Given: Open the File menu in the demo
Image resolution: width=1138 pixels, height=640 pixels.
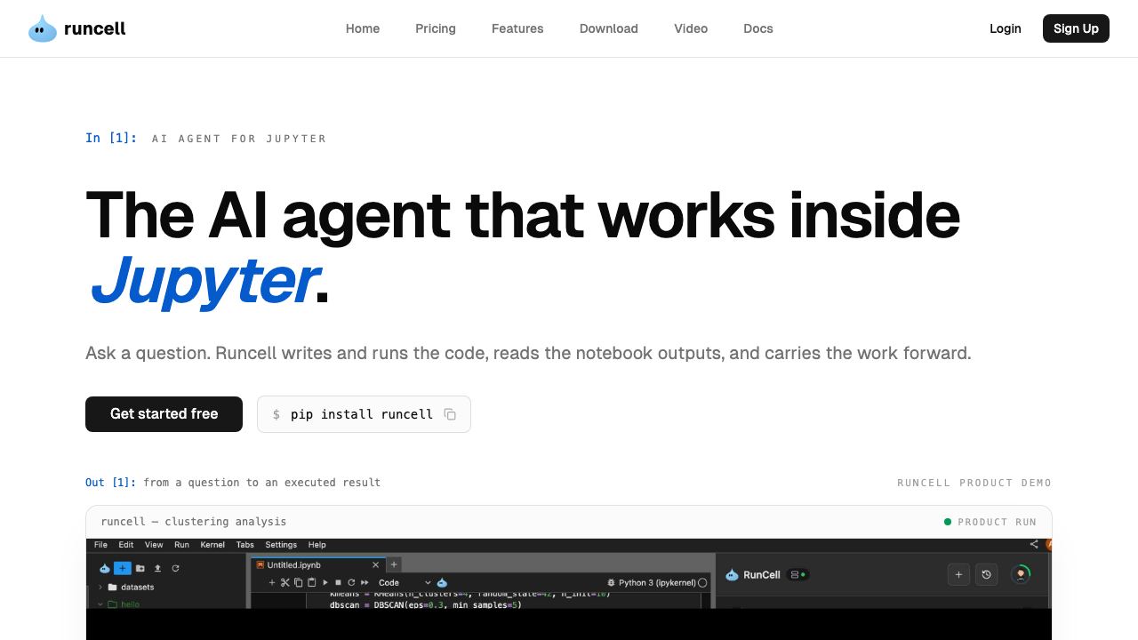Looking at the screenshot, I should click(x=100, y=545).
